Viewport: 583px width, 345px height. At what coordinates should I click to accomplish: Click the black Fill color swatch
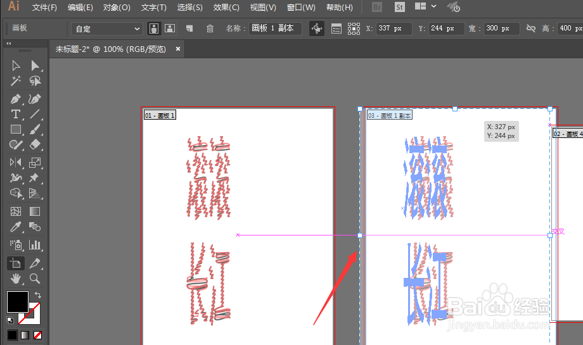(x=18, y=301)
